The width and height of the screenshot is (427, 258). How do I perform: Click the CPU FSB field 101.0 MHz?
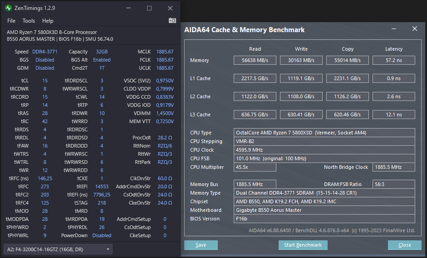324,158
